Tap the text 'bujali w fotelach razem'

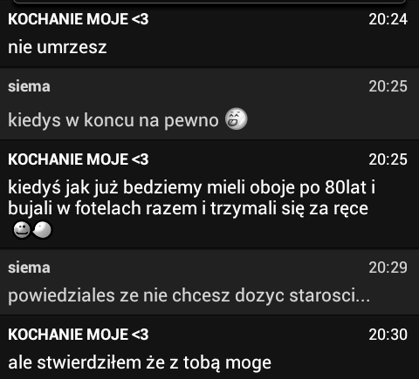coord(102,208)
